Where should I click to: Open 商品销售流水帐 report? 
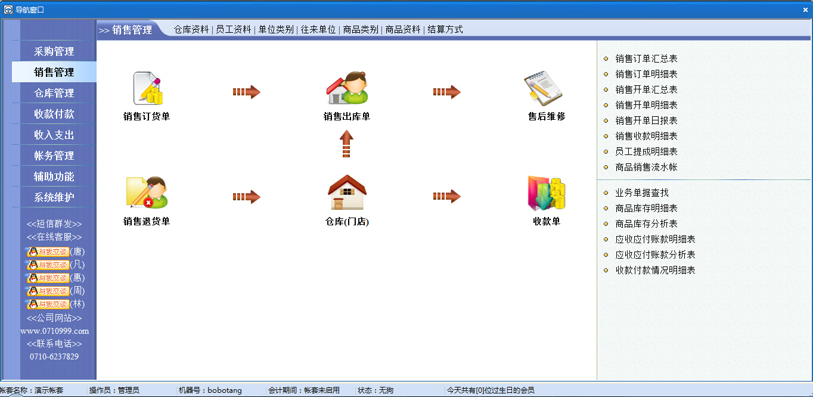click(x=646, y=167)
